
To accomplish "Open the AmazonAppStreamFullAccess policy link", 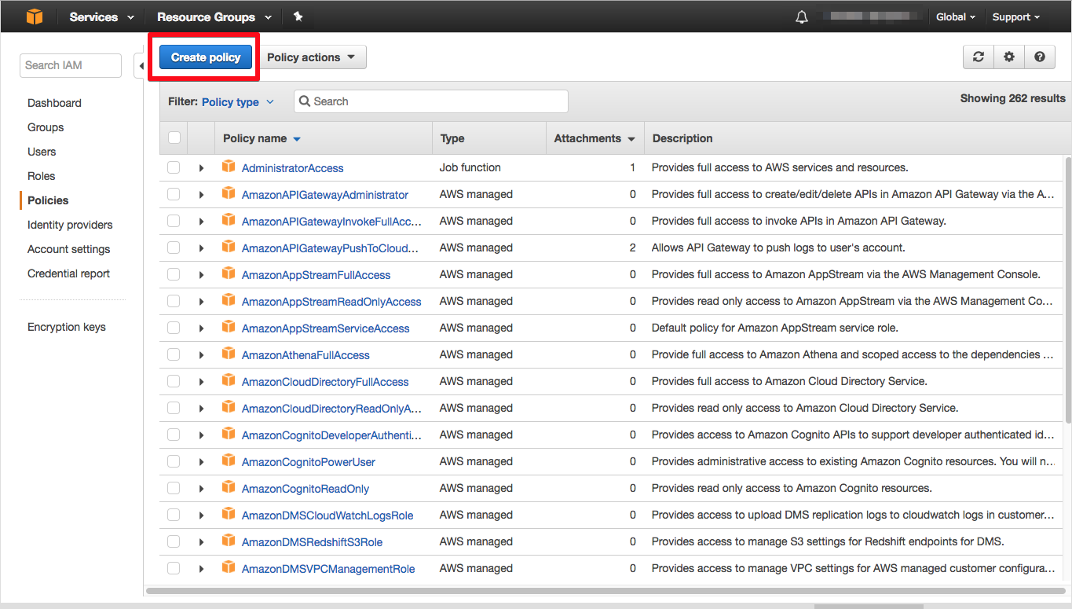I will coord(316,275).
